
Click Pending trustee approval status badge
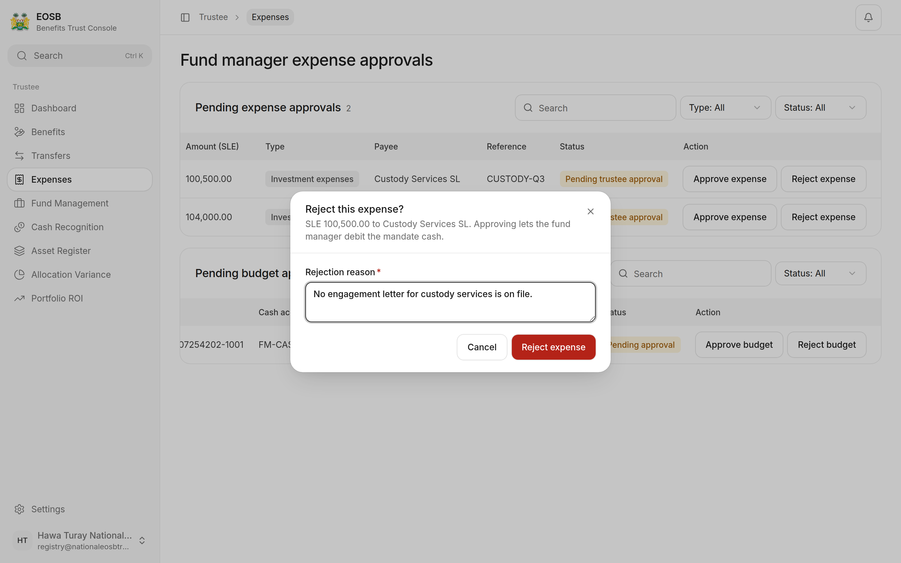click(613, 179)
